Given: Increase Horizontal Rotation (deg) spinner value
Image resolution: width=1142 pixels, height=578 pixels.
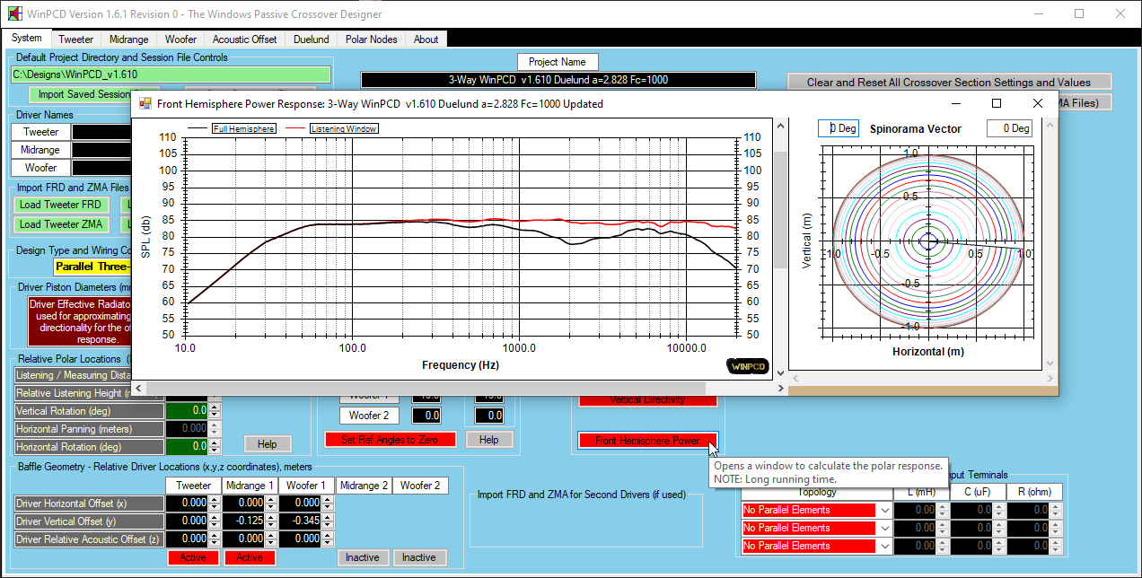Looking at the screenshot, I should (x=215, y=442).
